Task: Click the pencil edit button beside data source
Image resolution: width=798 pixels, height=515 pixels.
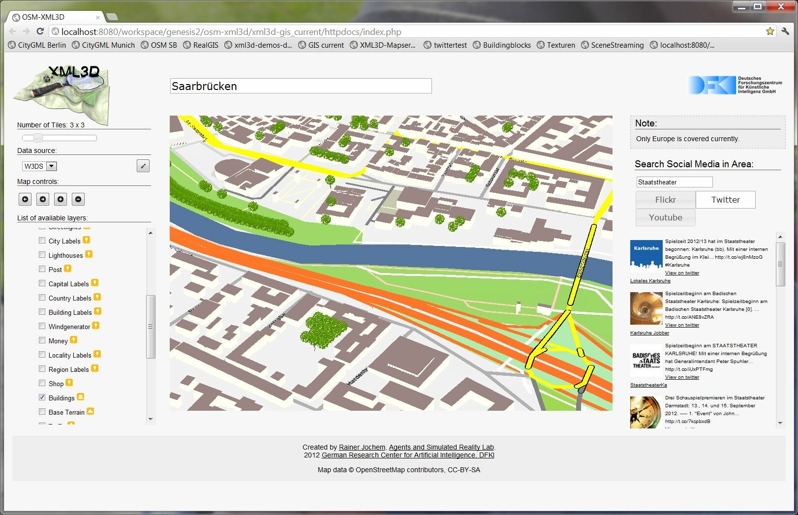Action: click(x=143, y=166)
